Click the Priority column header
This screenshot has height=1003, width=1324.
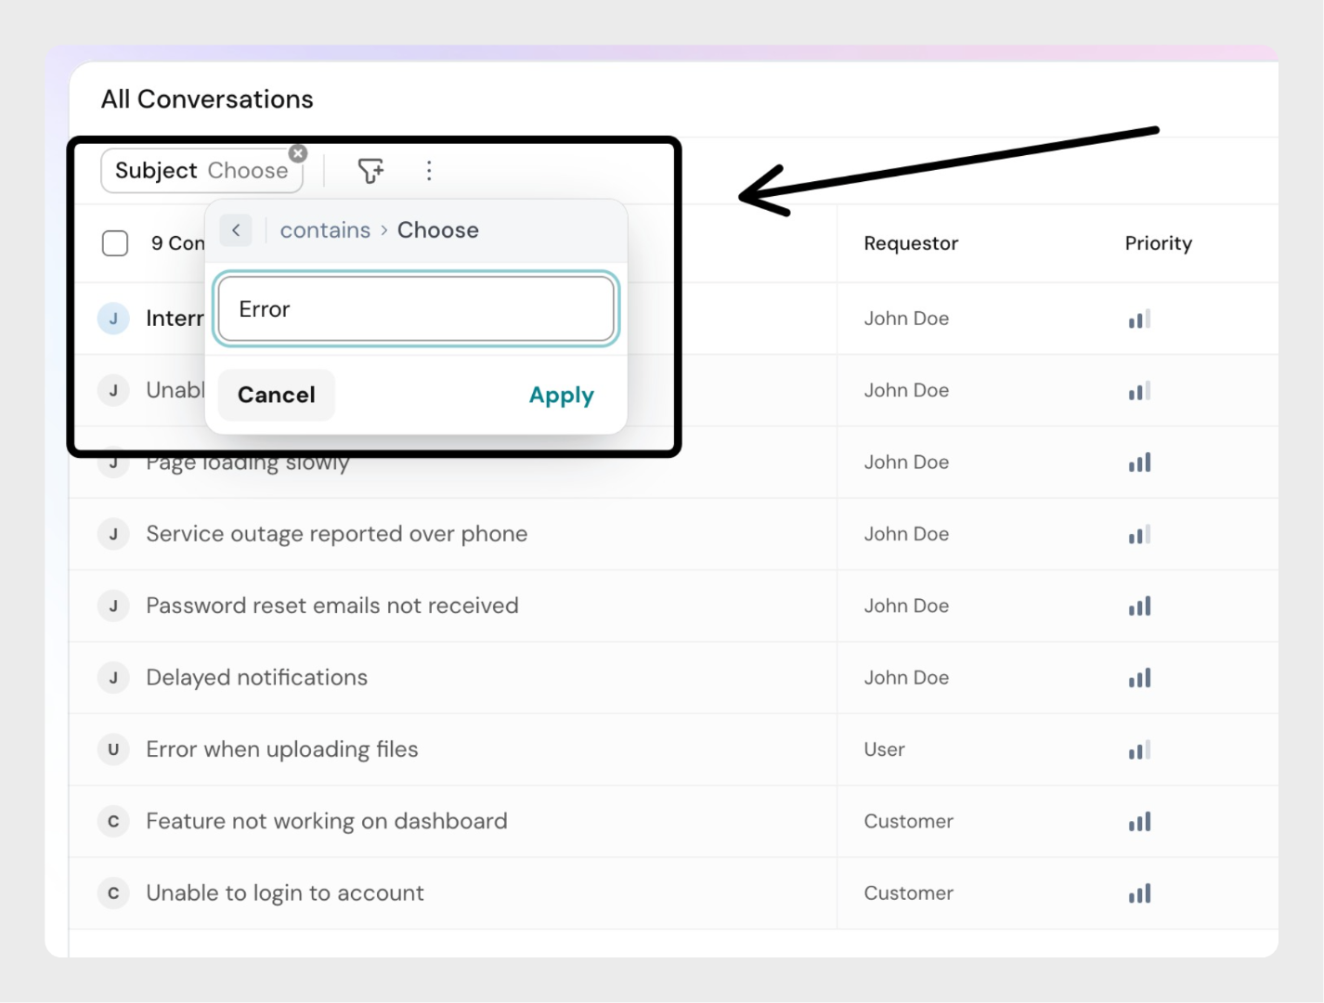tap(1158, 243)
